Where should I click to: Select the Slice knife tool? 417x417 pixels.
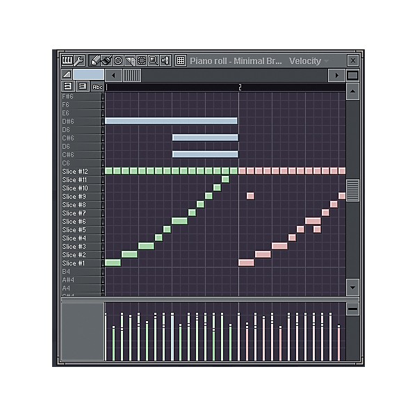pos(130,60)
